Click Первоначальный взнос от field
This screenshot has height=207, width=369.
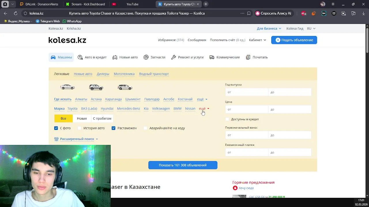[x=247, y=135]
